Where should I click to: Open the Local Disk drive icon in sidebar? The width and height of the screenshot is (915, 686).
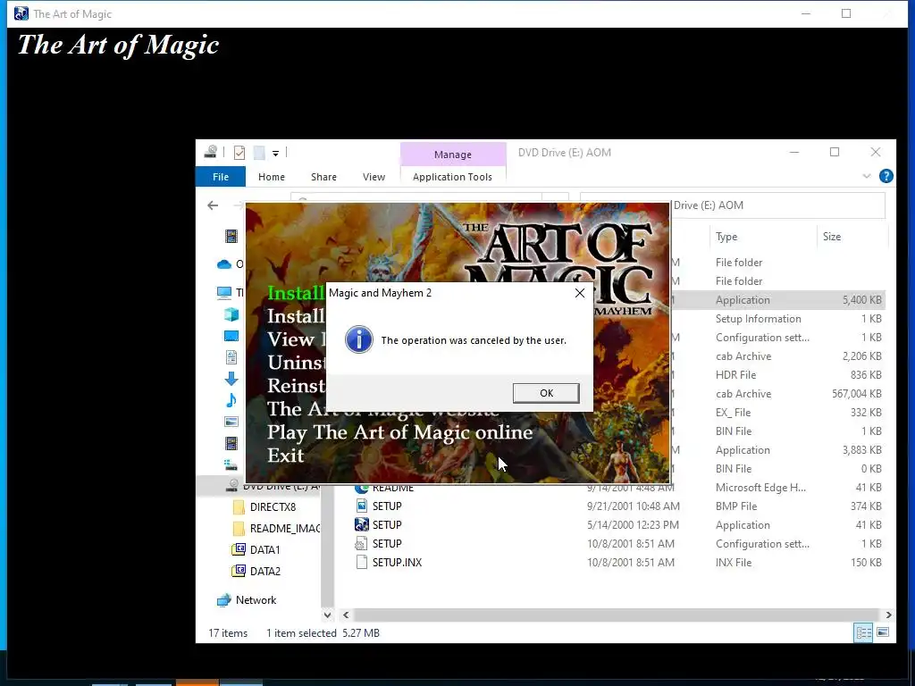click(x=231, y=464)
